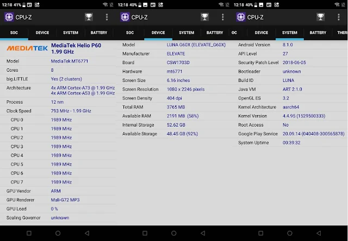Tap the 8.1.0 Android version value

click(288, 45)
